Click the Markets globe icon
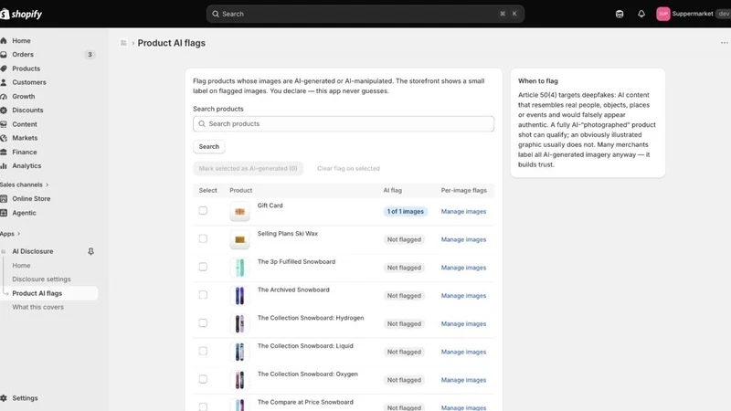 [4, 138]
